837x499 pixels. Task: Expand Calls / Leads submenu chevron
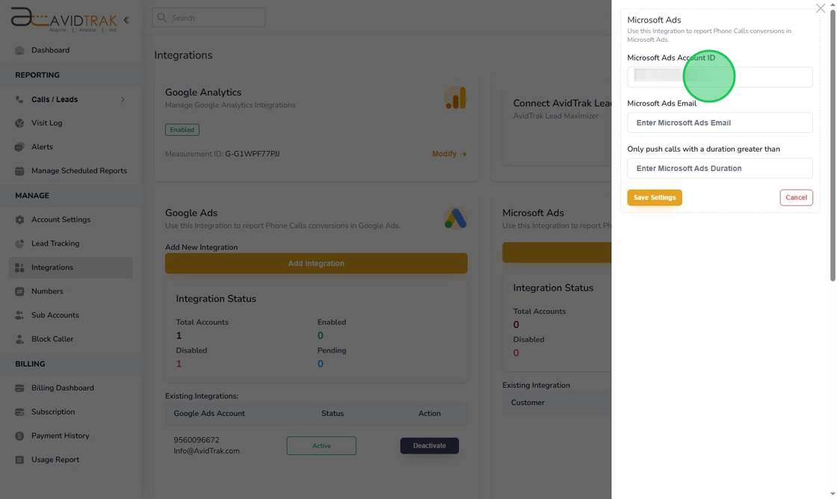(x=123, y=99)
